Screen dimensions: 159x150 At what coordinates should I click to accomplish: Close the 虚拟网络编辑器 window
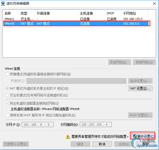(x=154, y=4)
